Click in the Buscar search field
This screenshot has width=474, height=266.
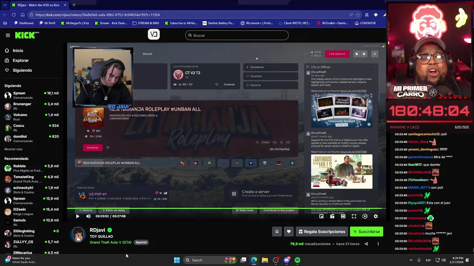237,35
